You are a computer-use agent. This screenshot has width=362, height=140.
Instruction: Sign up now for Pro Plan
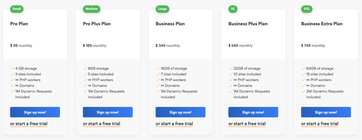[x=35, y=112]
